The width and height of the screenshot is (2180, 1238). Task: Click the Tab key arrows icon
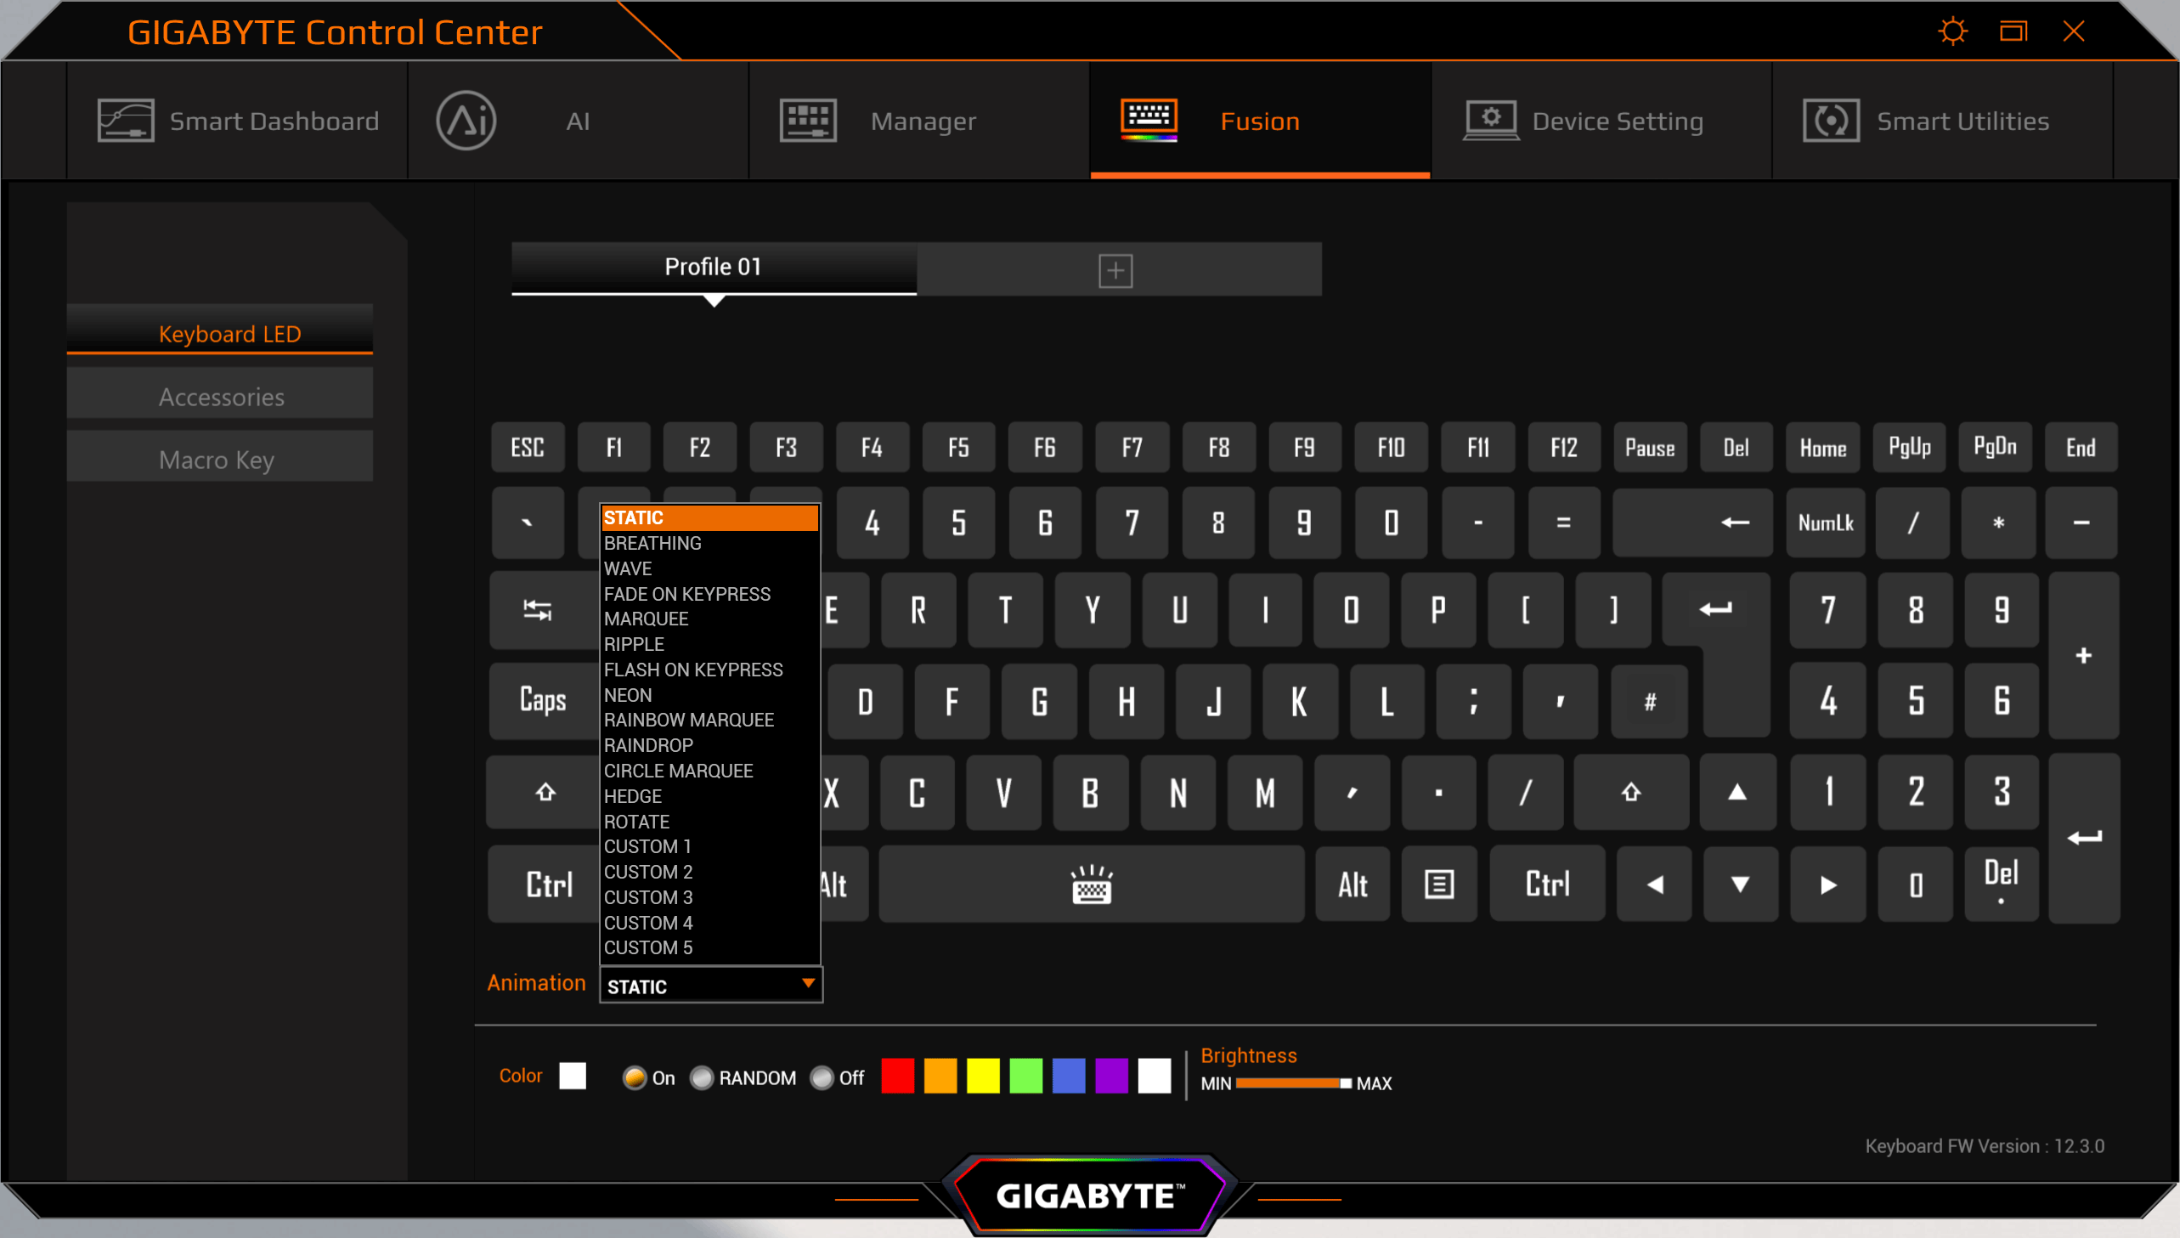[x=537, y=609]
